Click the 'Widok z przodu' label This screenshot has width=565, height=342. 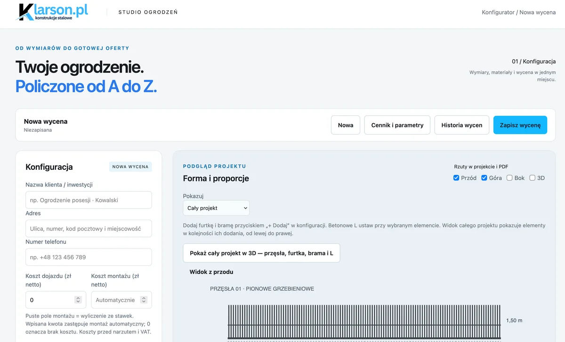click(211, 272)
